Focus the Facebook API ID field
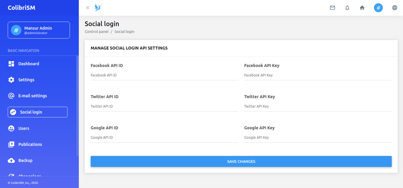The image size is (403, 188). pyautogui.click(x=164, y=75)
